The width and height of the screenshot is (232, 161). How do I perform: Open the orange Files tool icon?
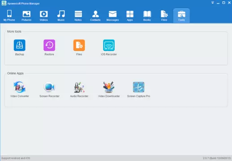pos(79,45)
